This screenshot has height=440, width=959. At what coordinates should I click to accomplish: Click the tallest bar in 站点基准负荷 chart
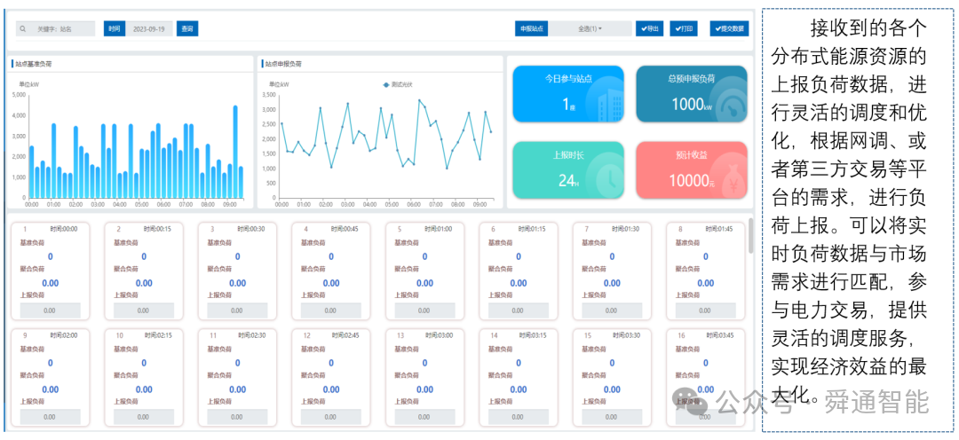point(235,153)
